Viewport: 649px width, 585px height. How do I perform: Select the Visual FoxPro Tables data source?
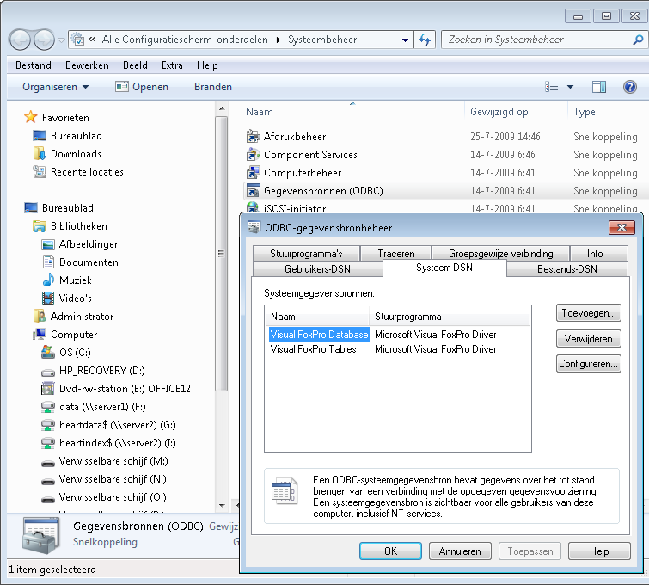[313, 349]
